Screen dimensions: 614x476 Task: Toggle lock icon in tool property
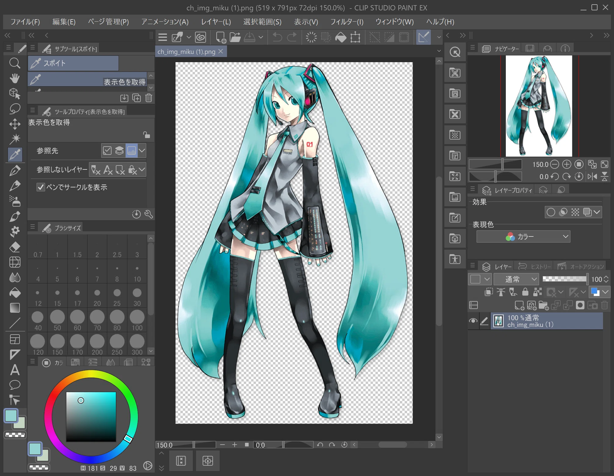pyautogui.click(x=147, y=134)
